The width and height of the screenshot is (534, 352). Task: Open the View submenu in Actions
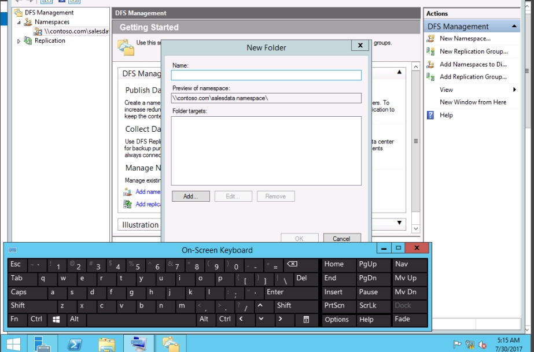446,90
